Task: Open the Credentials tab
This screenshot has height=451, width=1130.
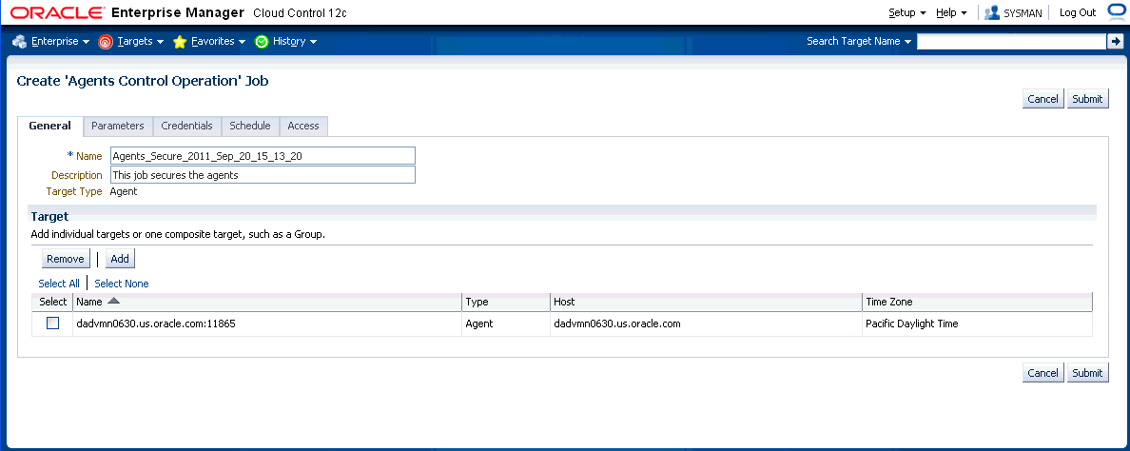Action: (186, 127)
